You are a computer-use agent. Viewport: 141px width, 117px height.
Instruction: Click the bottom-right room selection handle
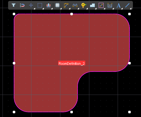tap(129, 112)
